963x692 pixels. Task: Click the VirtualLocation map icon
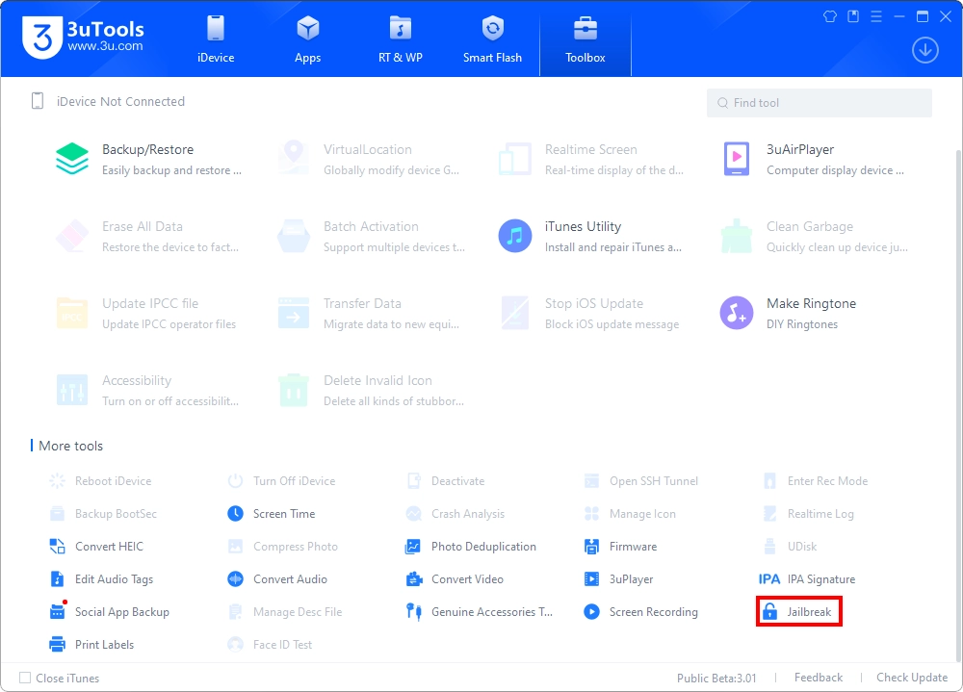[294, 157]
